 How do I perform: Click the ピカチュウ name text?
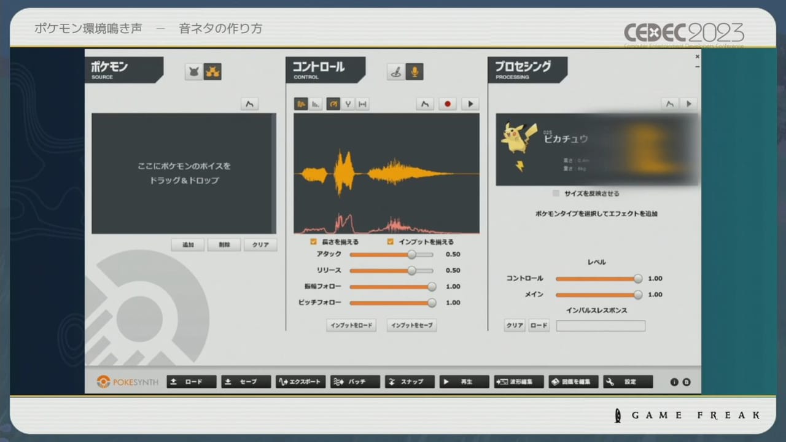[566, 139]
